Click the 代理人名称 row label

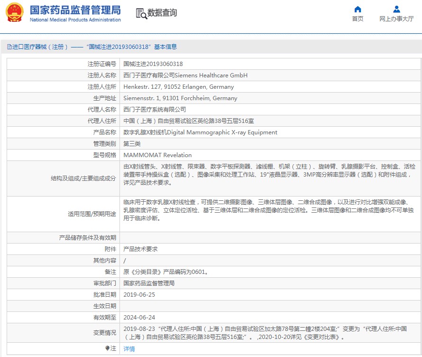pos(102,109)
